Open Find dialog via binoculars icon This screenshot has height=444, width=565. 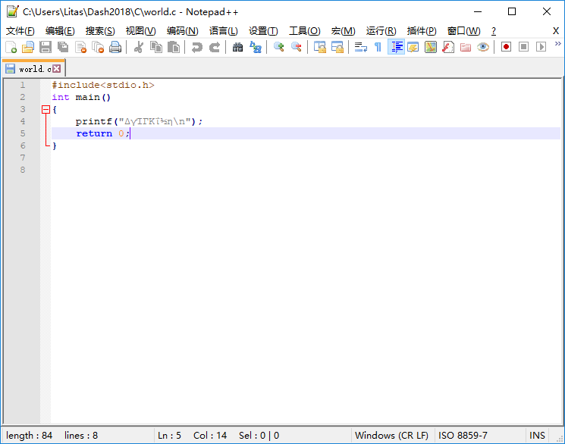click(x=237, y=47)
